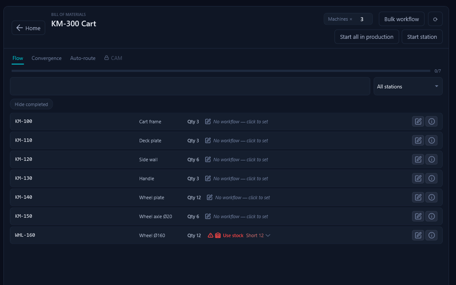
Task: Select the WHL-160 part number
Action: tap(25, 235)
